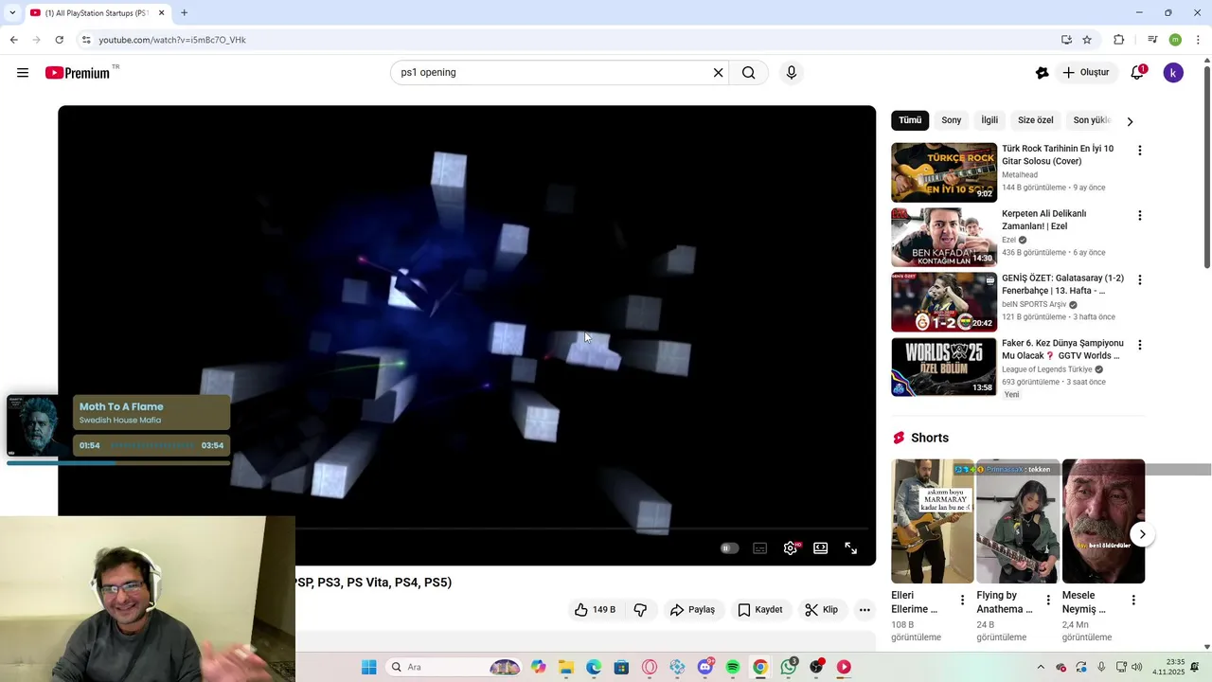Open options menu for Kerpeten Ali video
Screen dimensions: 1212x682
(1140, 215)
